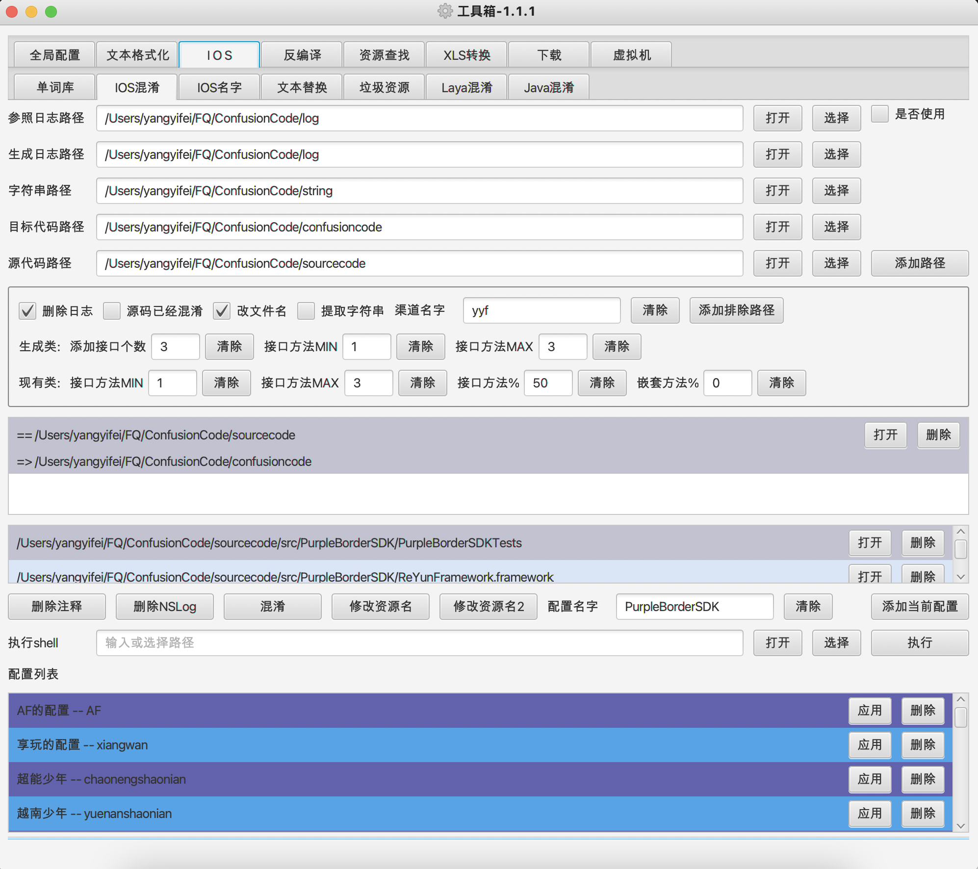
Task: Click the 删除注释 button
Action: click(57, 607)
